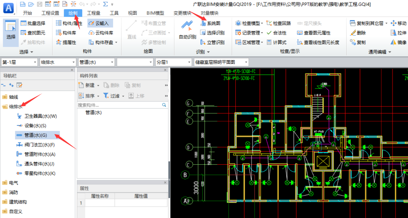Click 查找图元 find element tool
Screen dimensions: 408x218
(x=33, y=33)
